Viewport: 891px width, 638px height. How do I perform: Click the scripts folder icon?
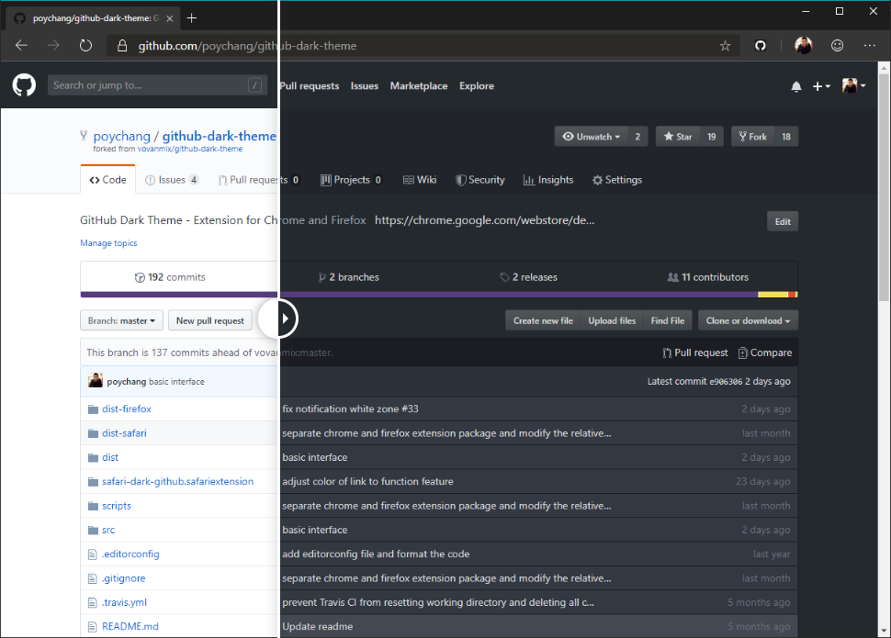coord(93,506)
